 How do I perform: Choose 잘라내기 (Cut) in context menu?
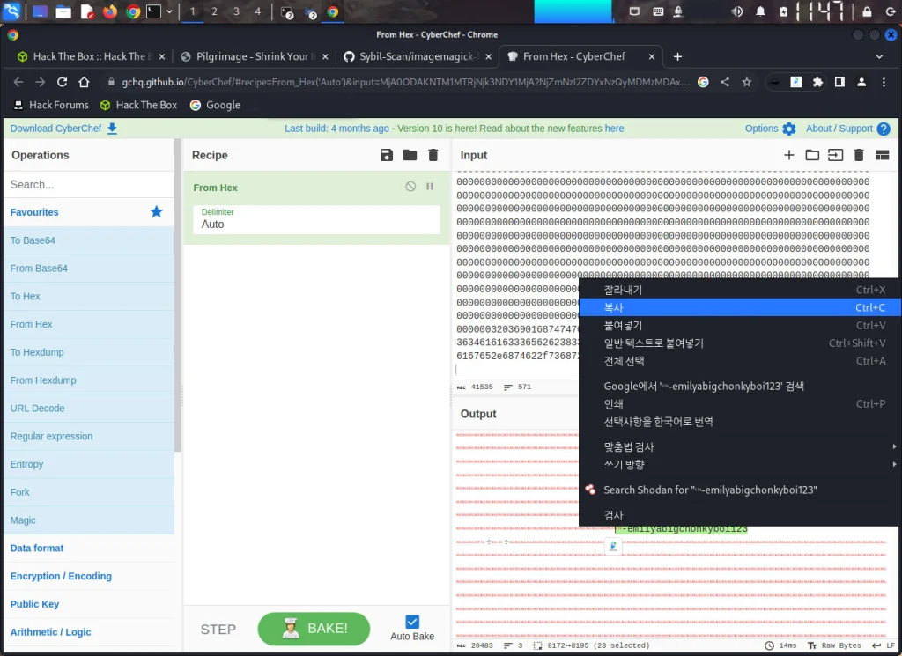(740, 290)
